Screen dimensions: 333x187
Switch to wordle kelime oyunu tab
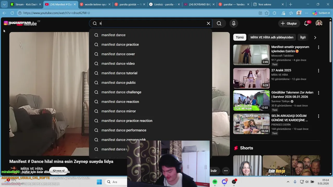[x=95, y=4]
